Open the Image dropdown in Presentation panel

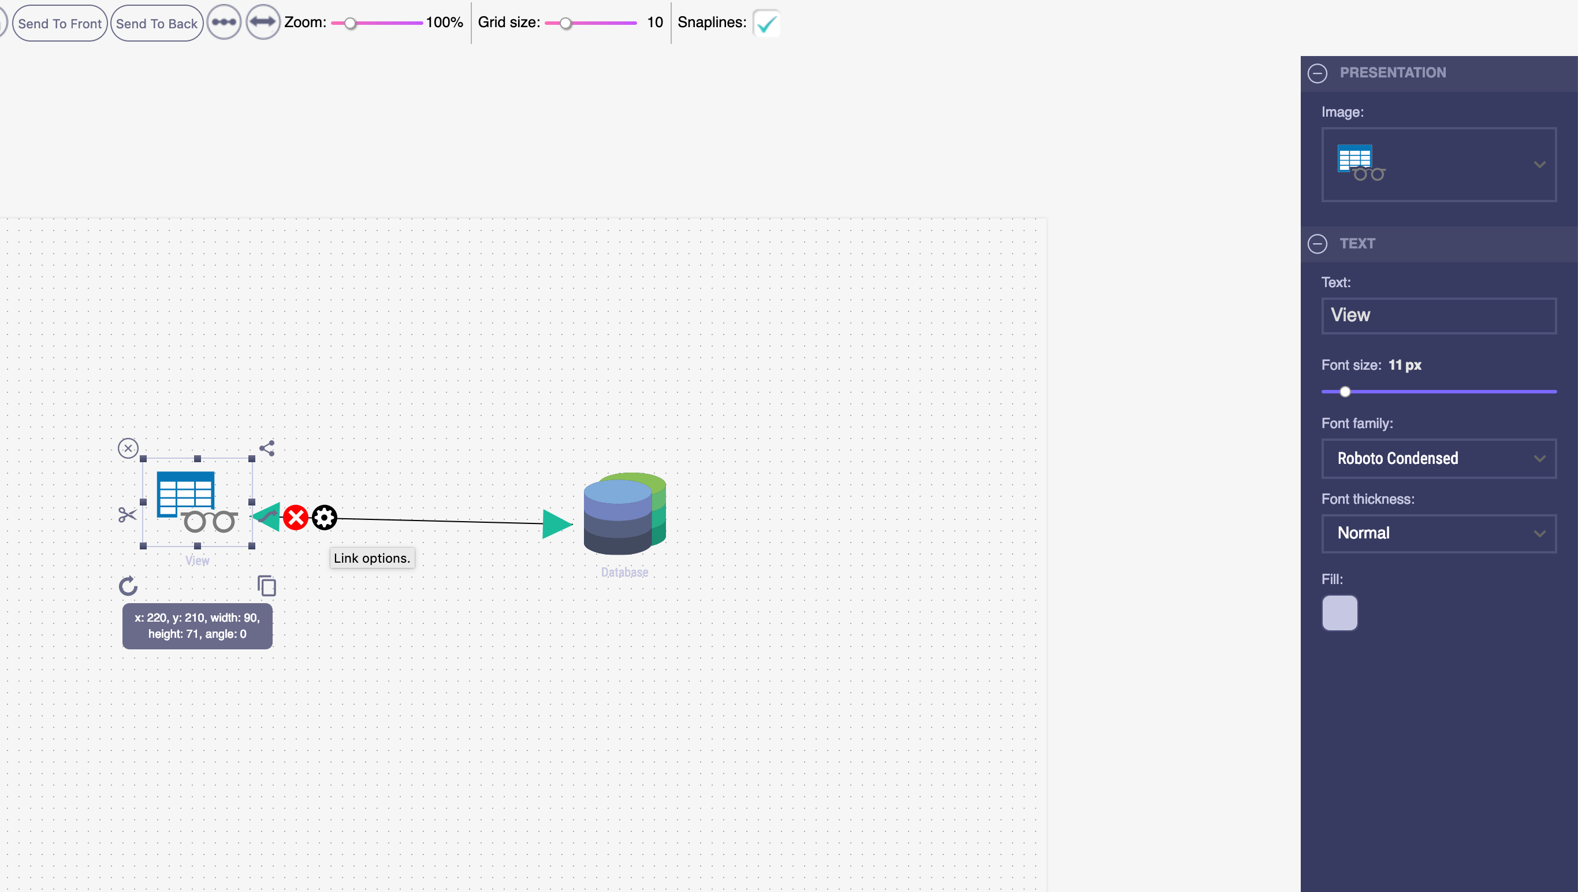1539,165
